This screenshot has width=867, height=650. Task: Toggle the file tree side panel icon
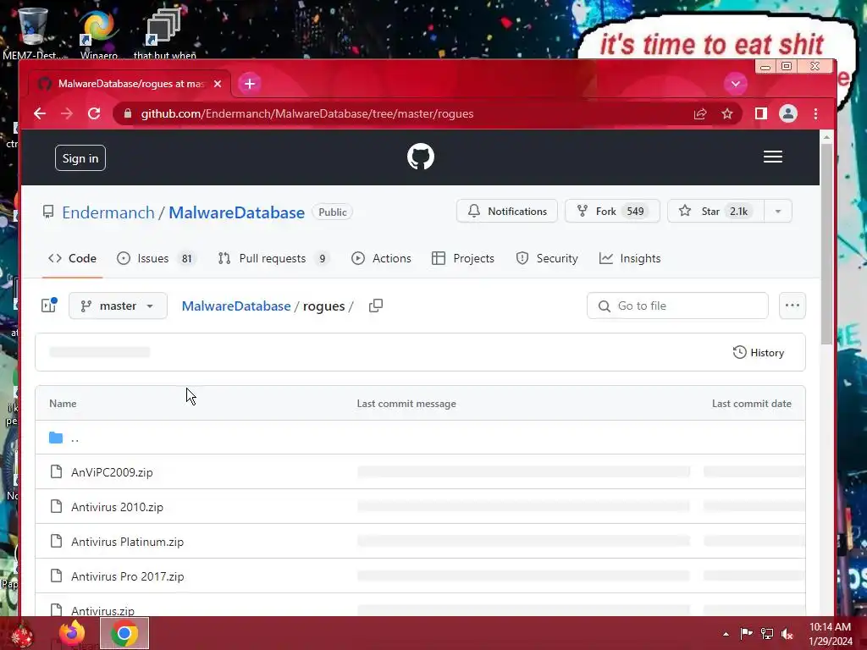48,305
